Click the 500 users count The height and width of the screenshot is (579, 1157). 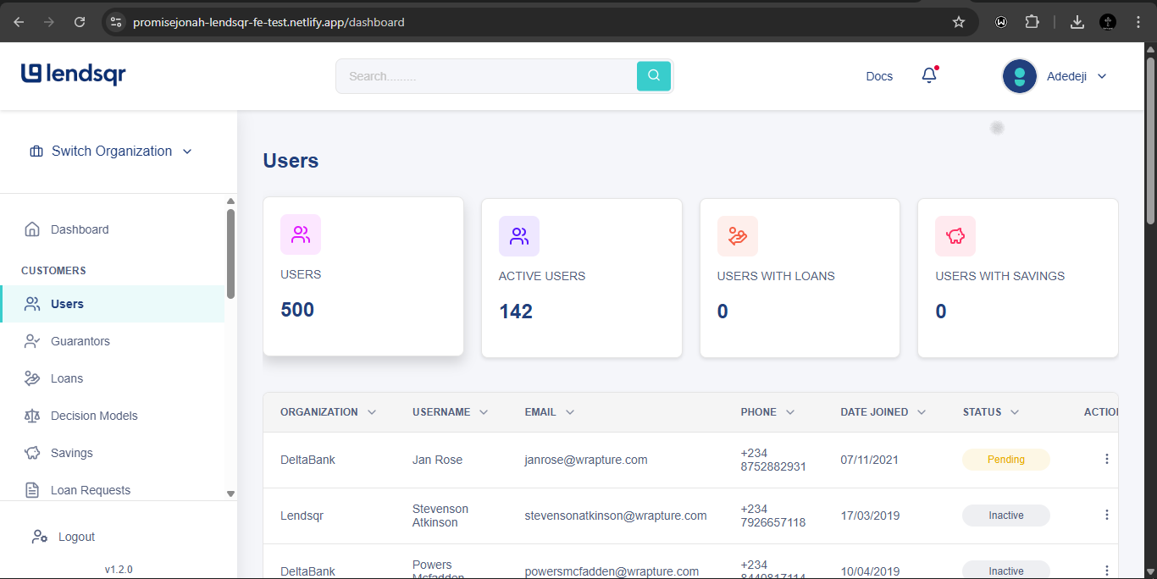pos(297,310)
